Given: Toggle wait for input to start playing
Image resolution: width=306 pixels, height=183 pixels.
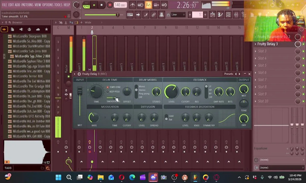Looking at the screenshot, I should (x=140, y=5).
